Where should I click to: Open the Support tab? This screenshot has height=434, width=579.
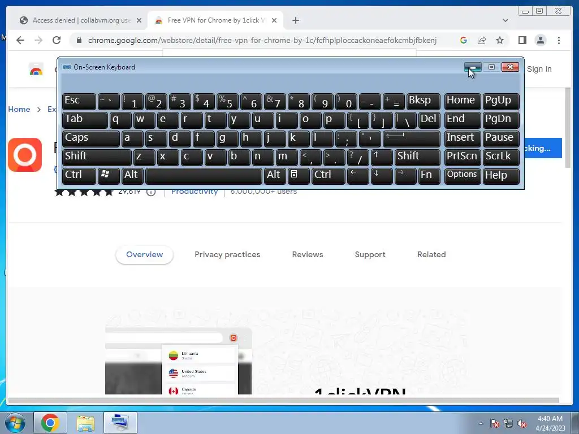click(370, 255)
